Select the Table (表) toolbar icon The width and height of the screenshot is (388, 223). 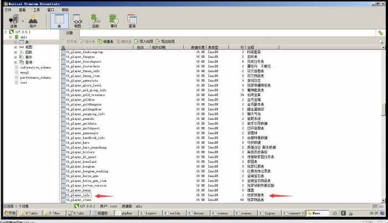[x=60, y=21]
